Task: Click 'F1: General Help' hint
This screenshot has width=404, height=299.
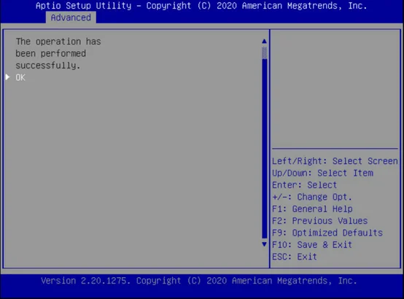Action: pos(312,209)
